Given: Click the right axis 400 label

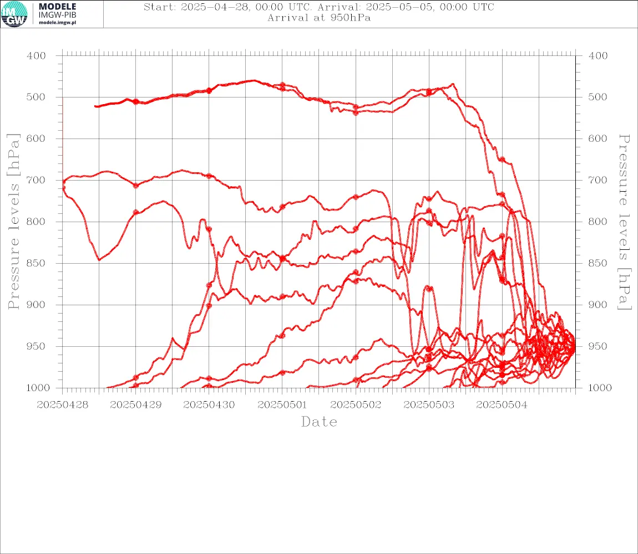Looking at the screenshot, I should pos(598,56).
